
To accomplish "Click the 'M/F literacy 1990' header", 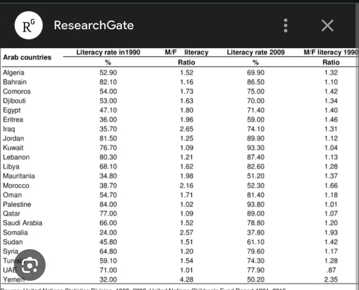I will pos(331,52).
